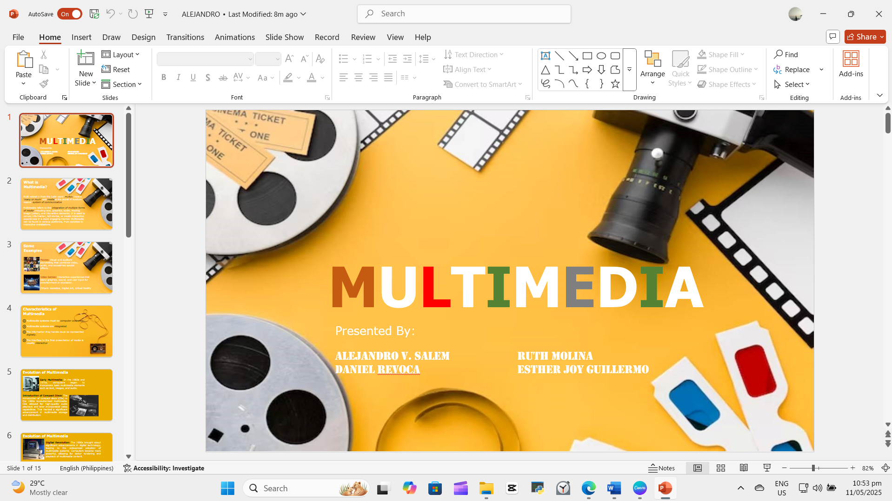
Task: Open the Transitions tab
Action: click(x=185, y=37)
